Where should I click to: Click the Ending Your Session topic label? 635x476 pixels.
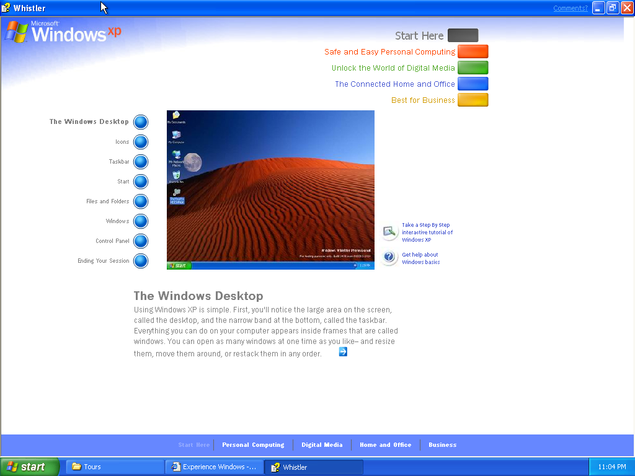pos(104,261)
